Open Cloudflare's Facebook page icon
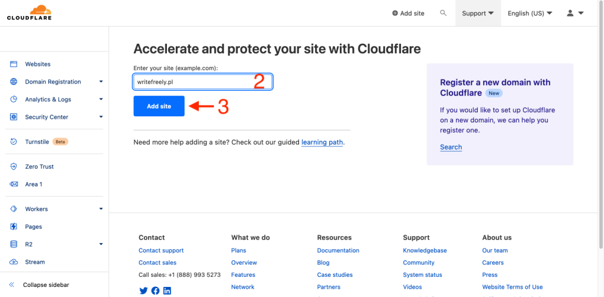Screen dimensions: 604x297 (x=155, y=291)
